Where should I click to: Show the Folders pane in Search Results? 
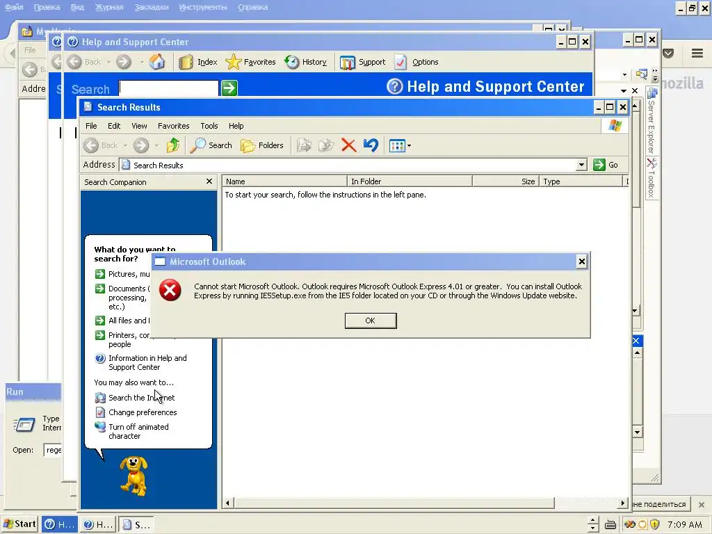(x=262, y=145)
